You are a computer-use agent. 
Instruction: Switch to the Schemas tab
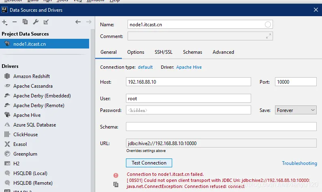click(192, 52)
